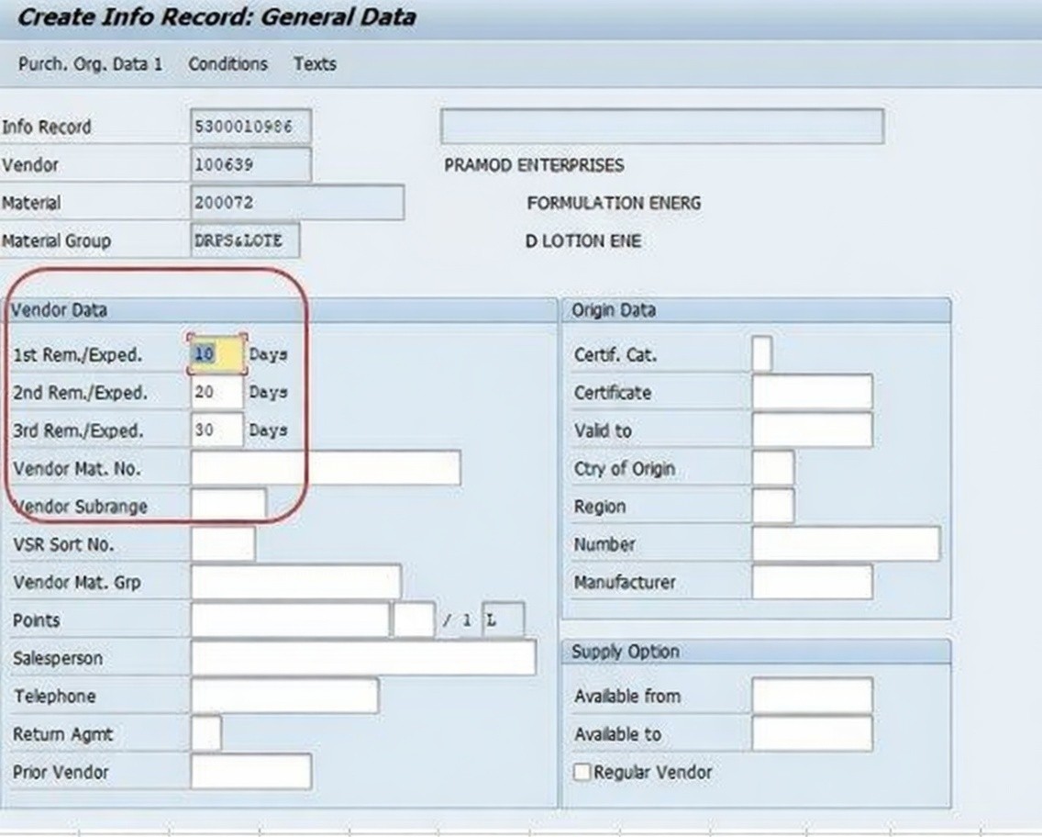
Task: Click the Vendor Mat. No. input field
Action: (x=326, y=468)
